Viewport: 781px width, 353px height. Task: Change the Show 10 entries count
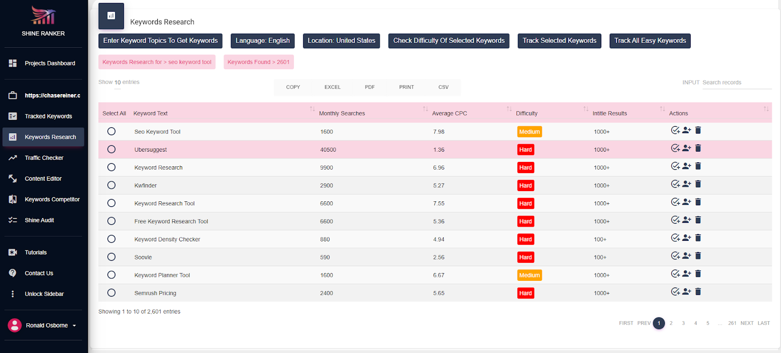click(x=118, y=82)
